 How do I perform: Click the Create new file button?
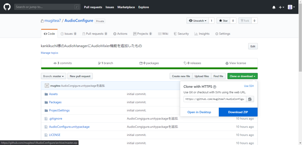coord(181,76)
